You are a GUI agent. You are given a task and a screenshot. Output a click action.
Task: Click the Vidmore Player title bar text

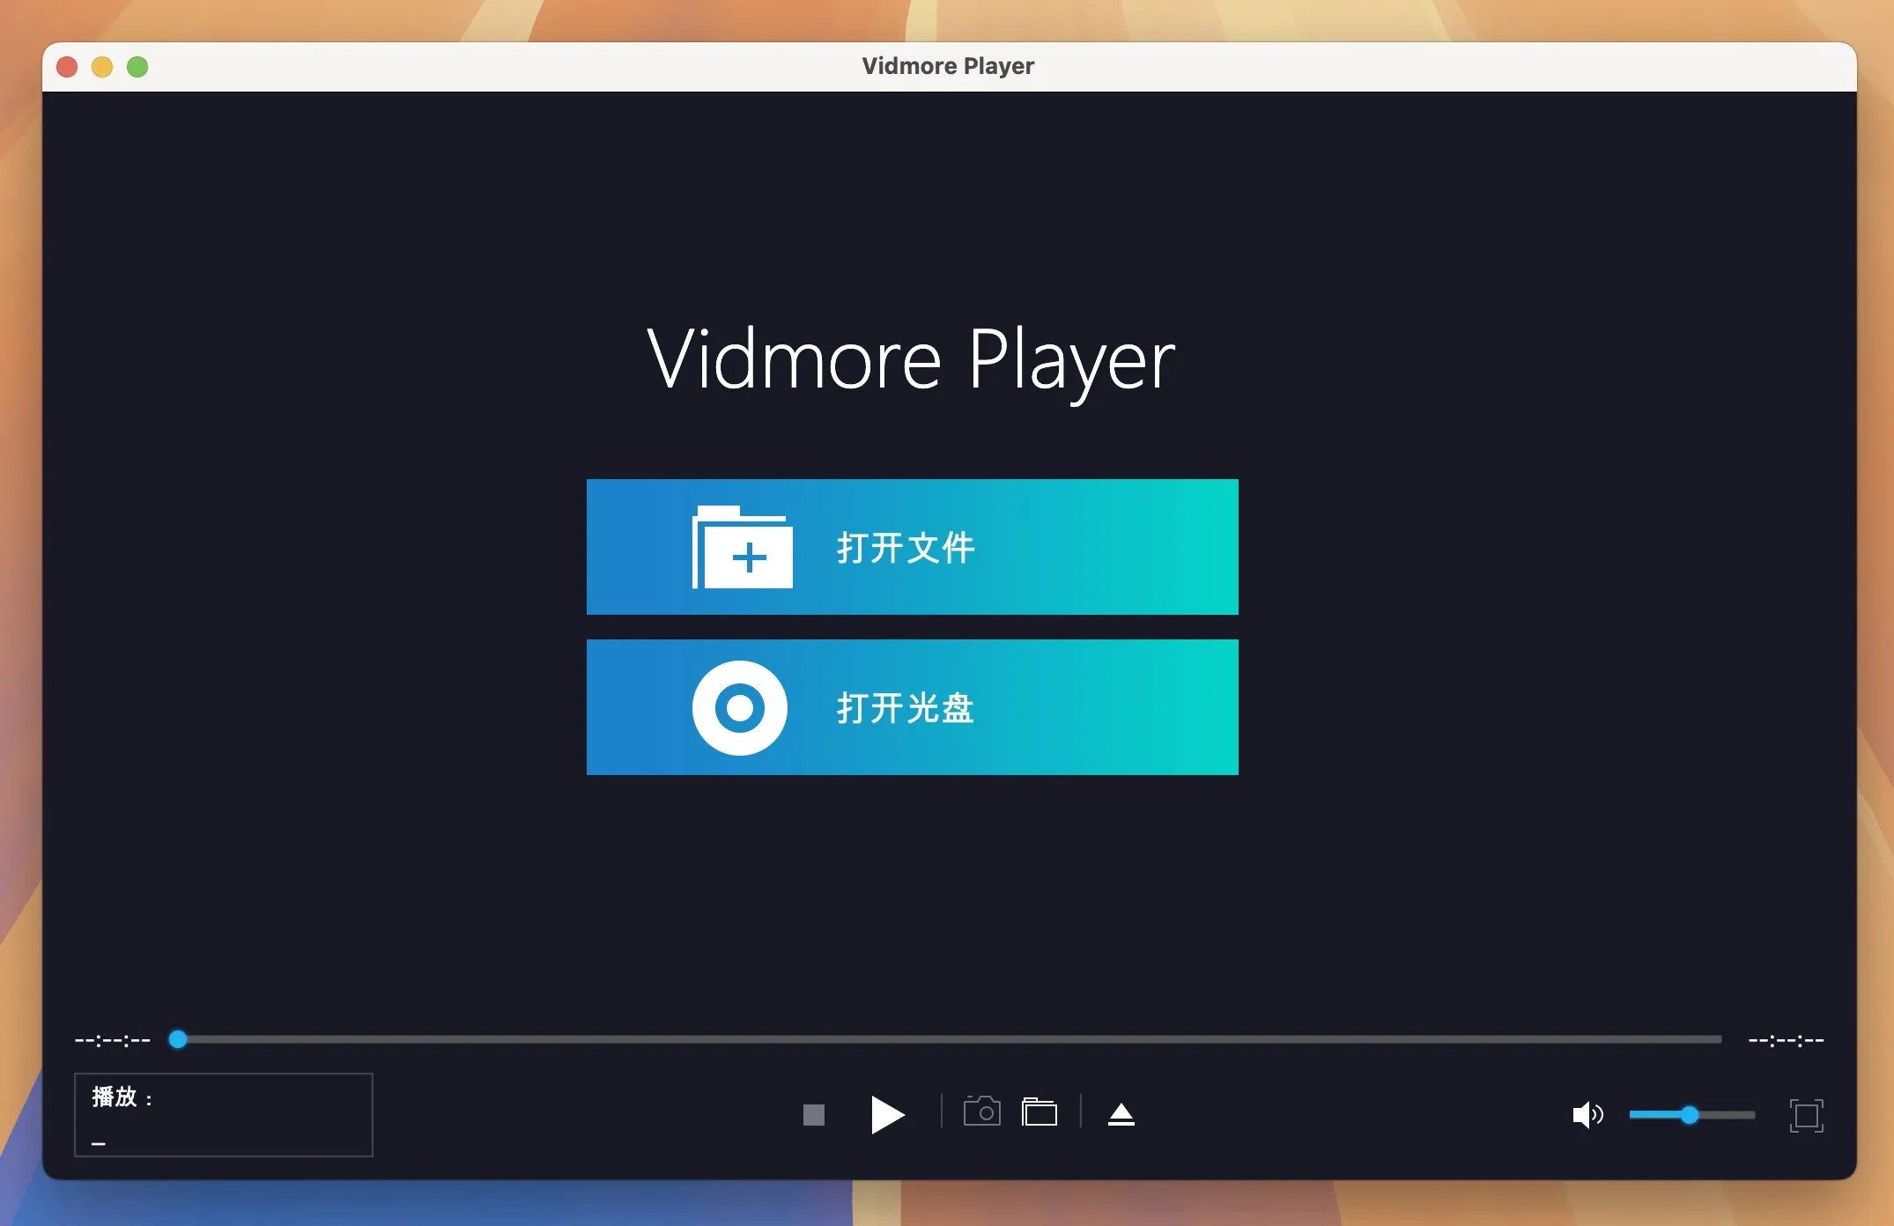[948, 66]
